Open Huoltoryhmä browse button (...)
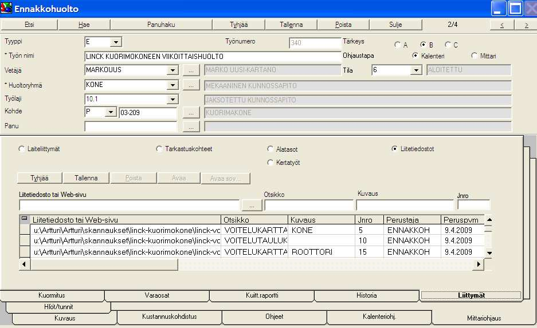 click(191, 85)
